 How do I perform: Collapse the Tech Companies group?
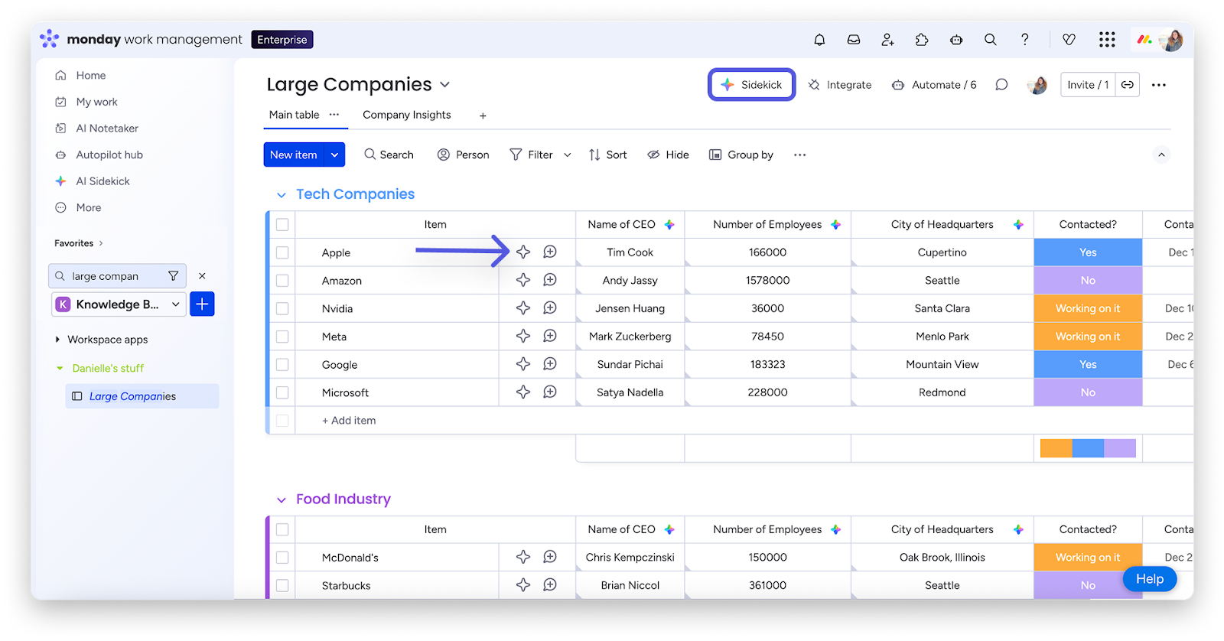[282, 195]
